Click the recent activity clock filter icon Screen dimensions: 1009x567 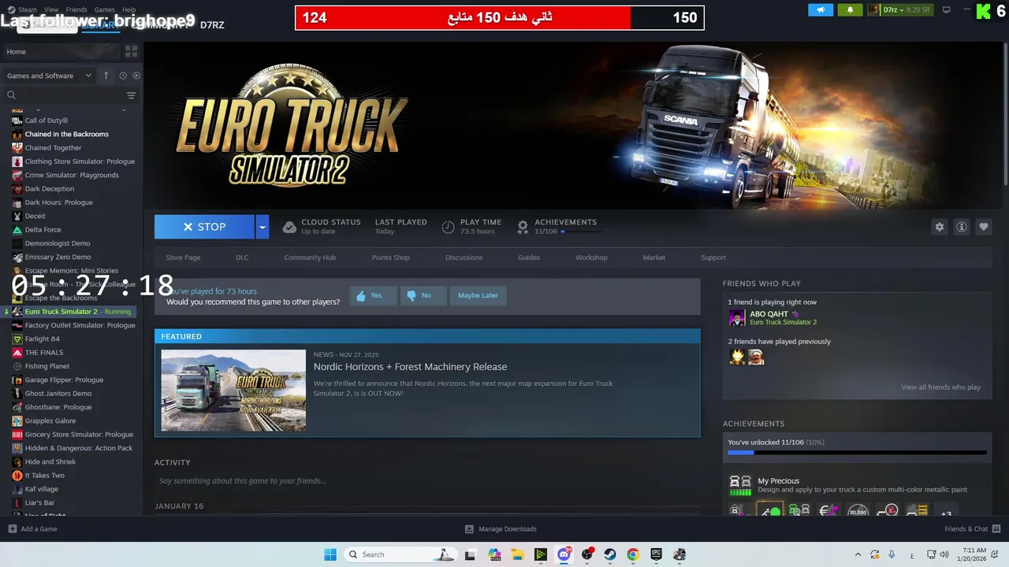(123, 76)
